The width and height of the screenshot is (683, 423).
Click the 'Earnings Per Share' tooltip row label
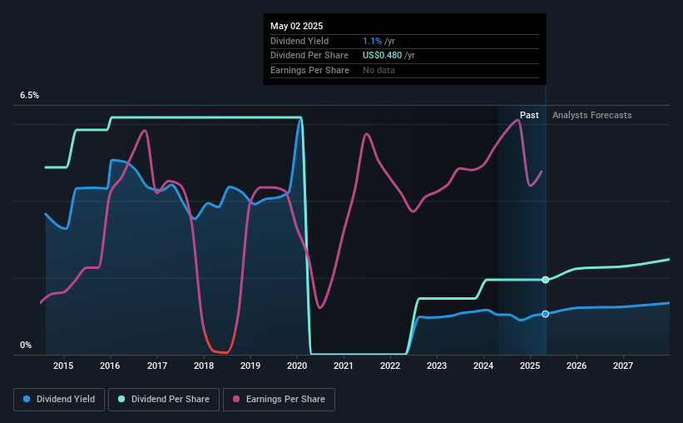click(309, 70)
